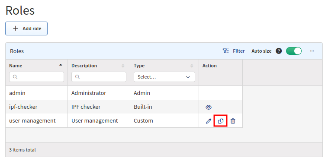
Task: Sort by Name column arrow
Action: pyautogui.click(x=61, y=65)
